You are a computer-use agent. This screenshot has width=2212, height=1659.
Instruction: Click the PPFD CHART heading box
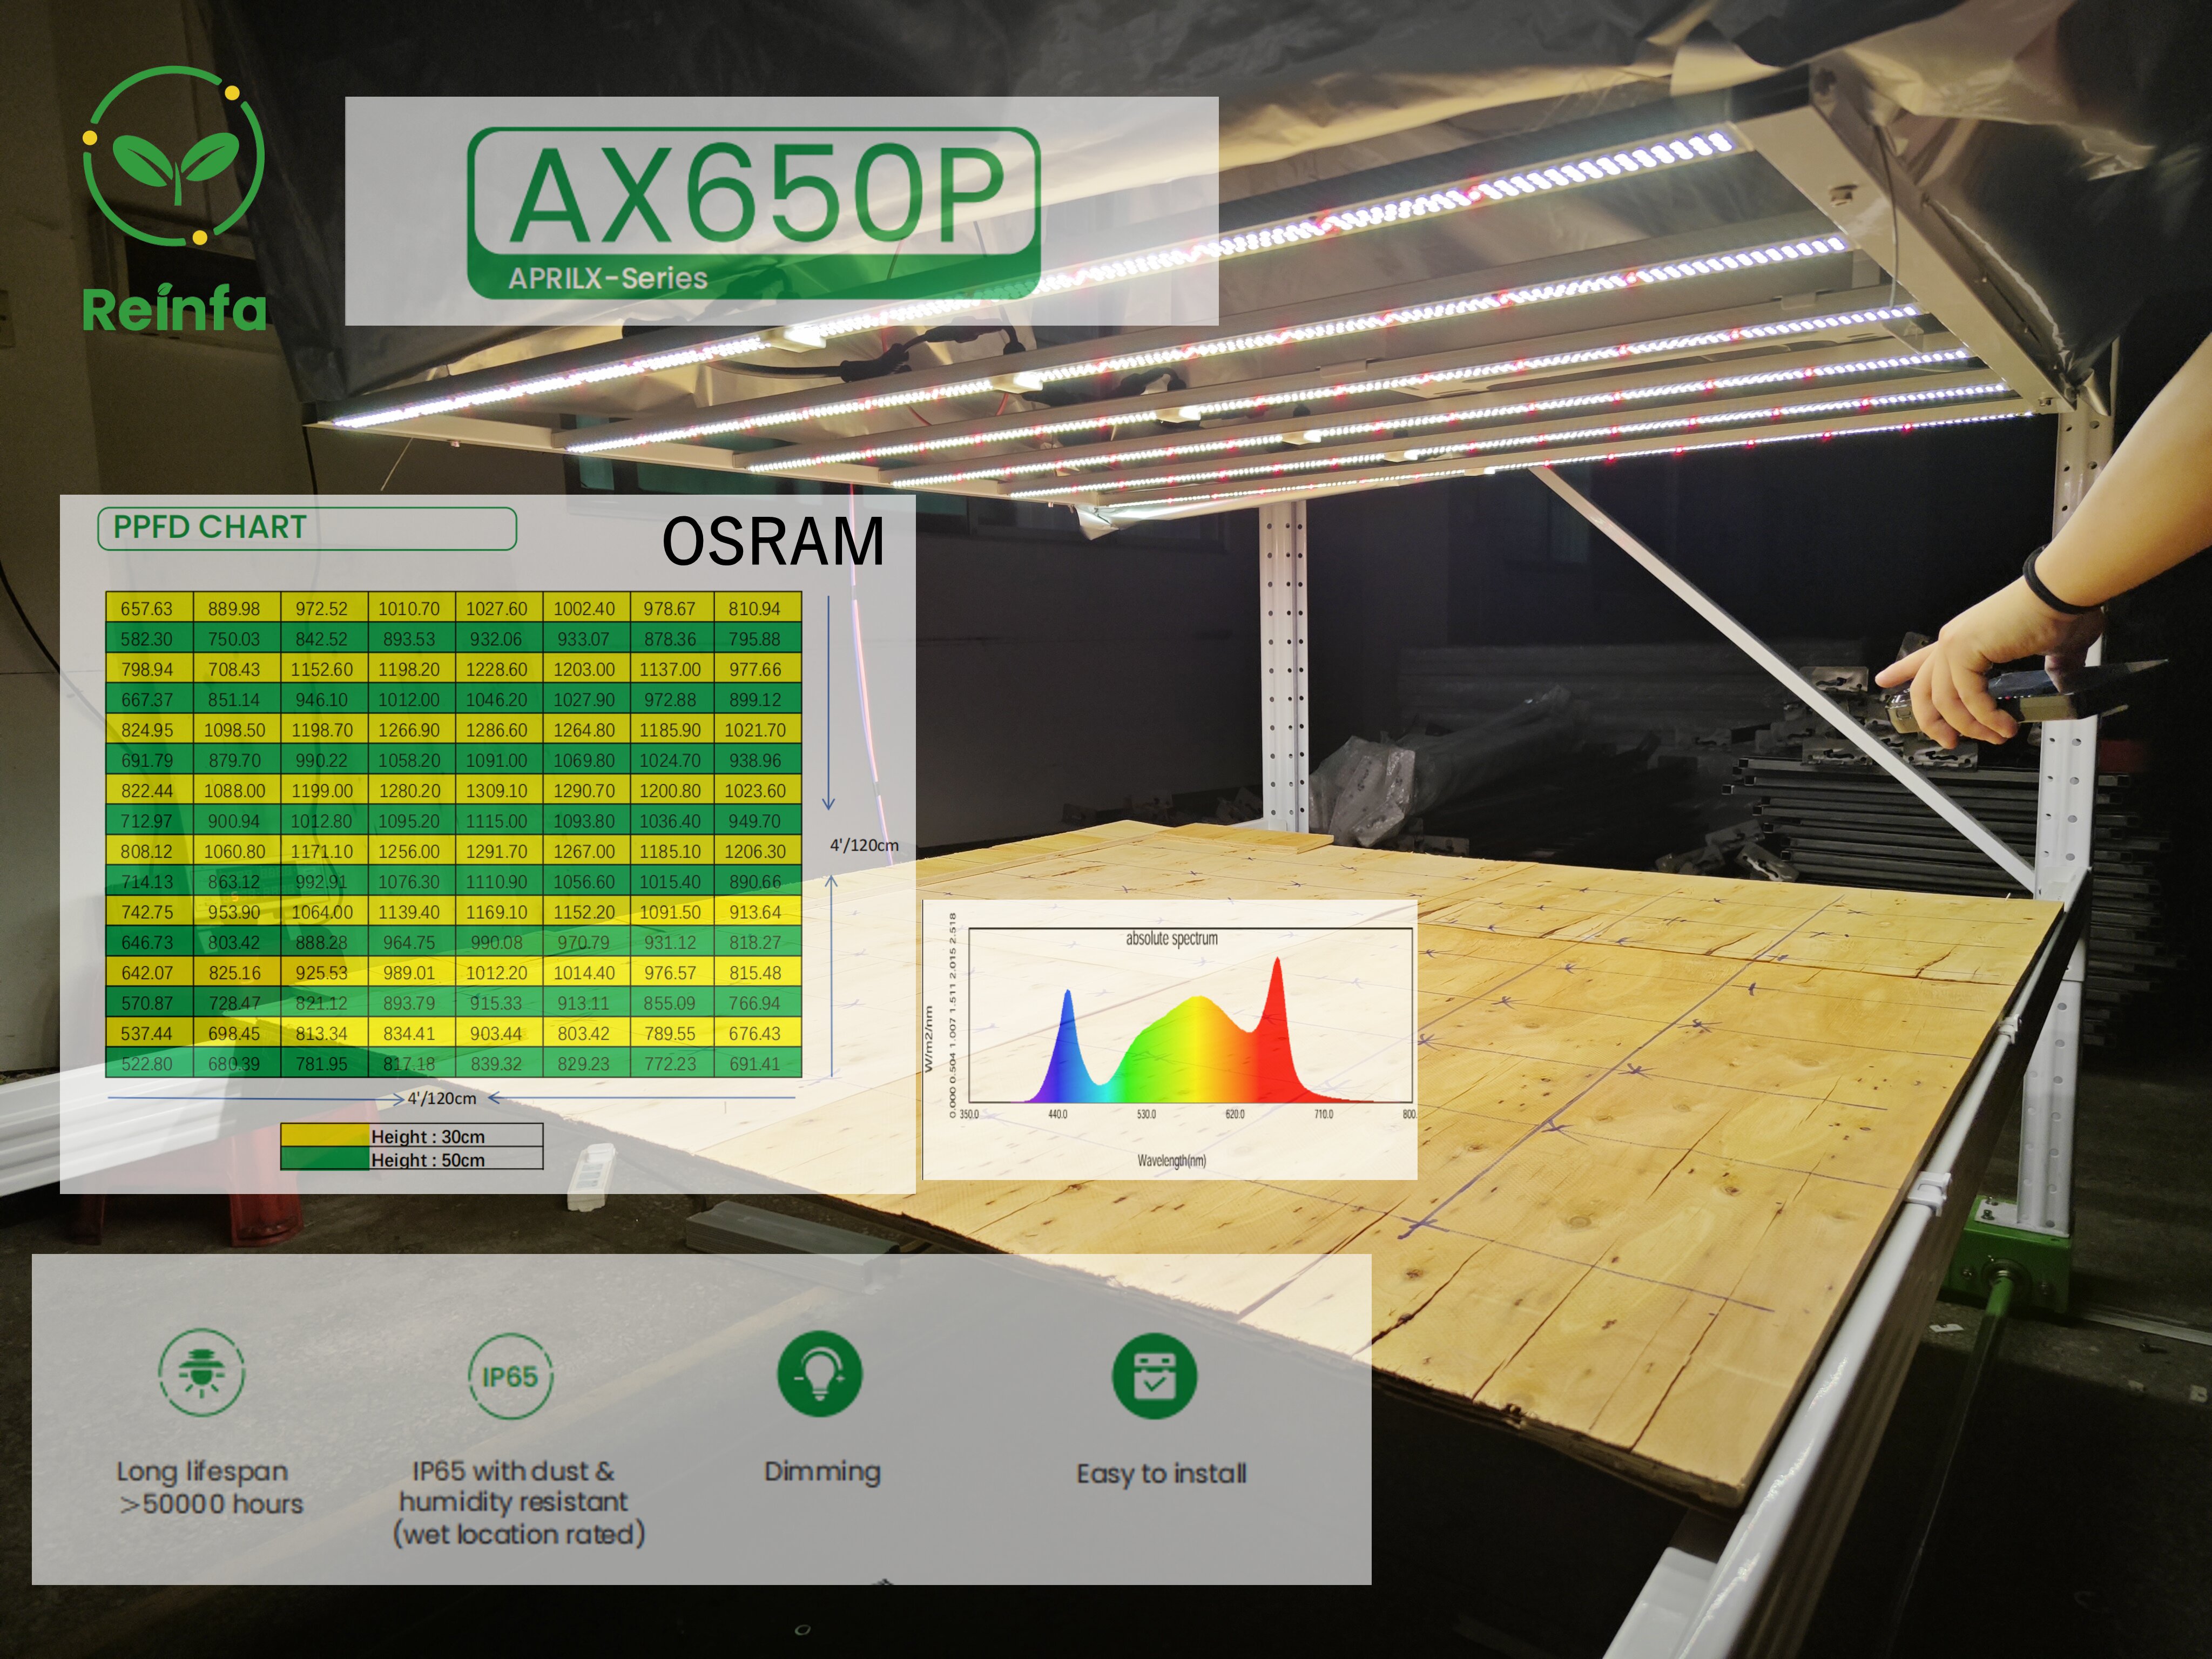307,528
